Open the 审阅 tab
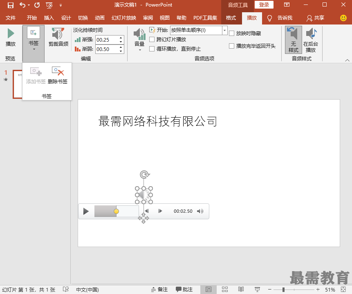 pyautogui.click(x=148, y=18)
